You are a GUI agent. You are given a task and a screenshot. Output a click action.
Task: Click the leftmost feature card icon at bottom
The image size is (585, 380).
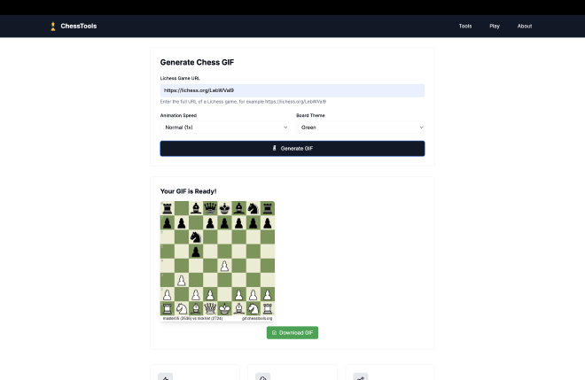pyautogui.click(x=165, y=376)
